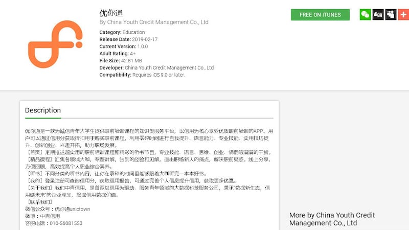The image size is (409, 230).
Task: Click the 微博：中青信用 line
Action: tap(42, 216)
